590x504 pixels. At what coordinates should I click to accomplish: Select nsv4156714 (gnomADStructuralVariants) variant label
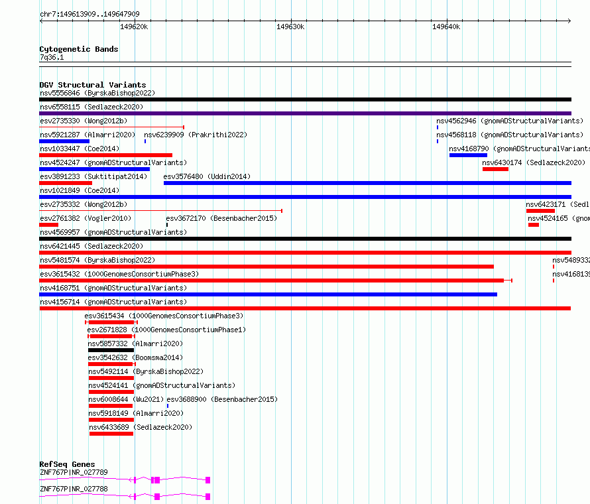point(113,302)
